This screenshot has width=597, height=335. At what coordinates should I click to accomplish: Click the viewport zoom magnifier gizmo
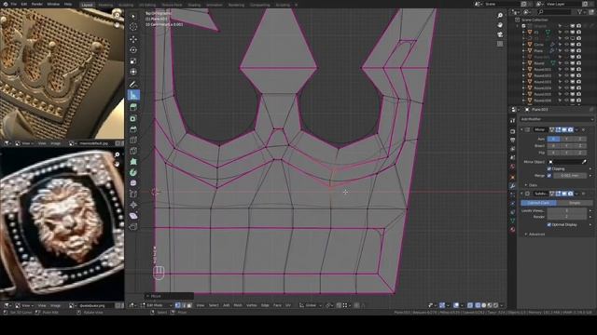tap(500, 16)
